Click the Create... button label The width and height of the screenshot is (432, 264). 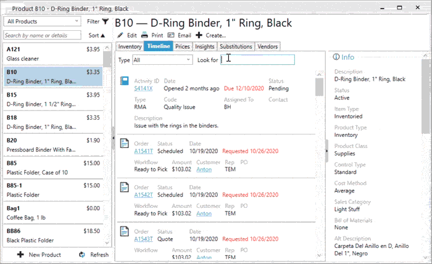pyautogui.click(x=216, y=35)
